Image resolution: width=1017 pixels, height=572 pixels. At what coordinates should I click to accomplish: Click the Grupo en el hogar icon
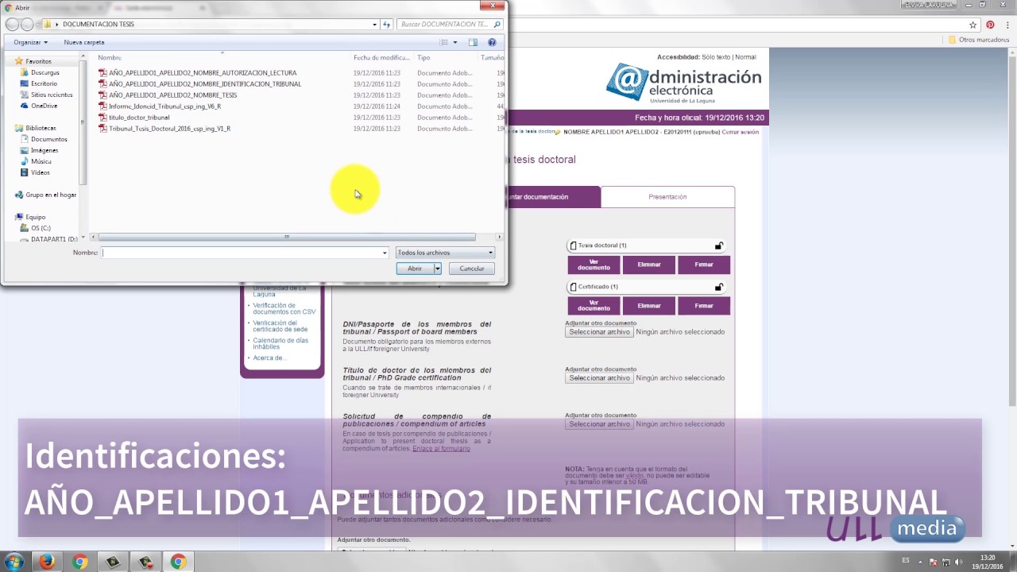[x=19, y=195]
